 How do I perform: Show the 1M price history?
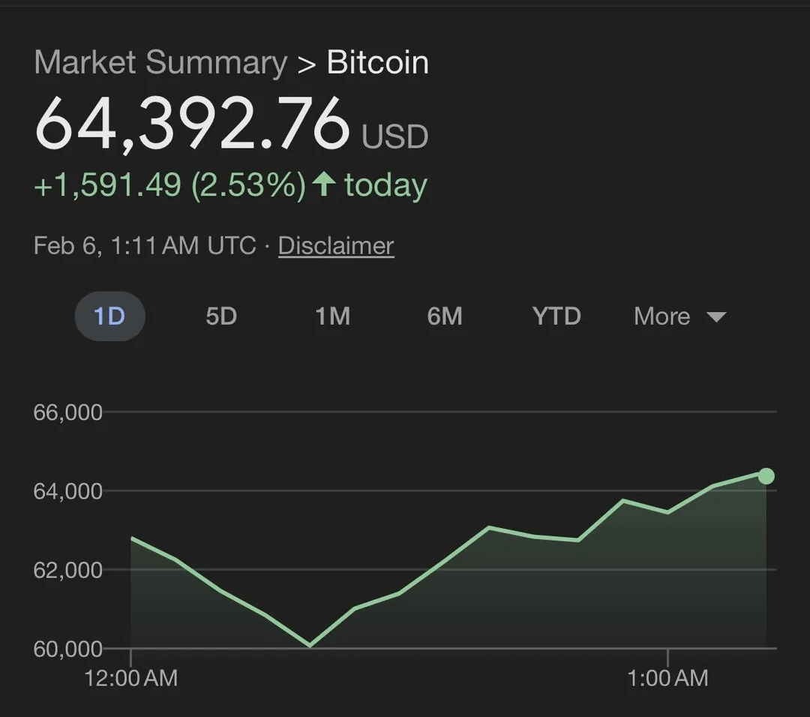pyautogui.click(x=333, y=316)
